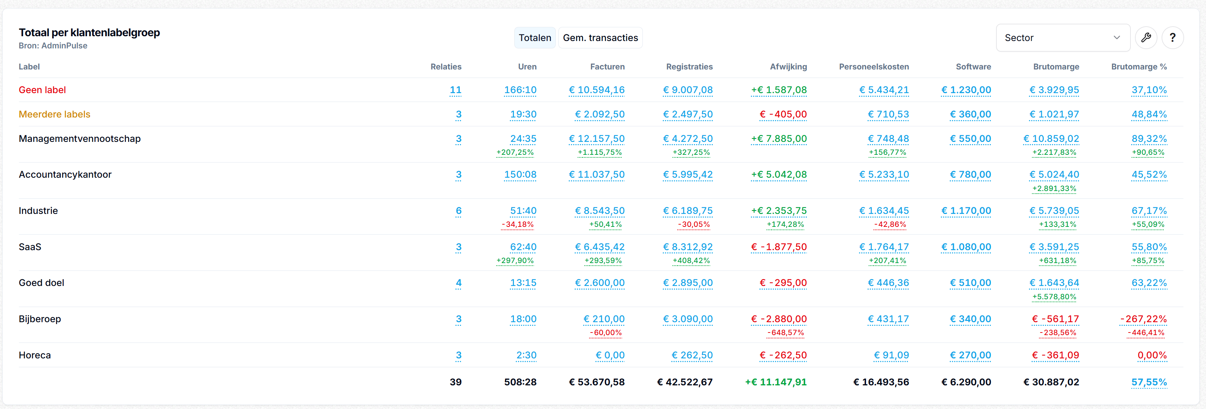The image size is (1206, 409).
Task: Click Geen label hours 166:10
Action: (520, 90)
